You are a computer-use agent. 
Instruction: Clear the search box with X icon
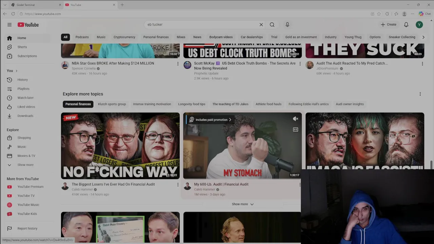point(261,25)
